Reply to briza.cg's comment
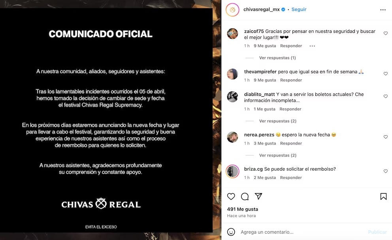Viewport: 392px width, 240px height. pos(291,177)
